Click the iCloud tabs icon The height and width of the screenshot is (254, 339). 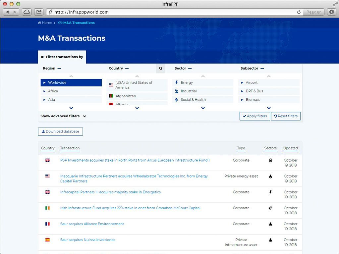[x=27, y=12]
